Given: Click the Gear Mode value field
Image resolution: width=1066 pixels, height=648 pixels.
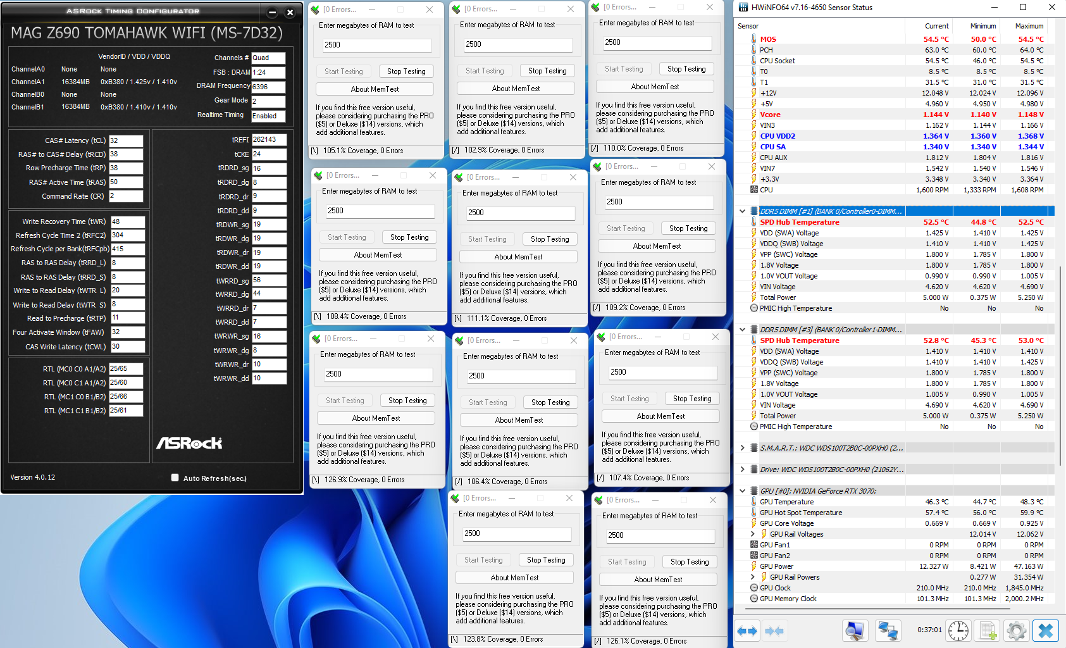Looking at the screenshot, I should coord(268,101).
